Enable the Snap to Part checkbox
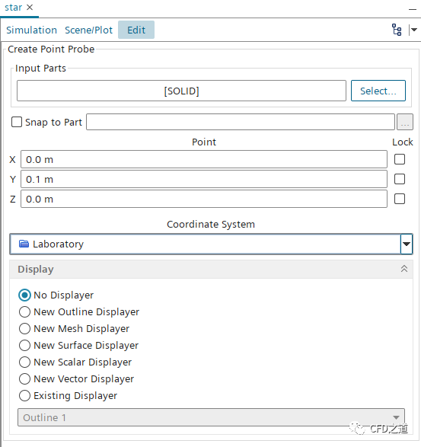The height and width of the screenshot is (447, 421). pos(17,122)
